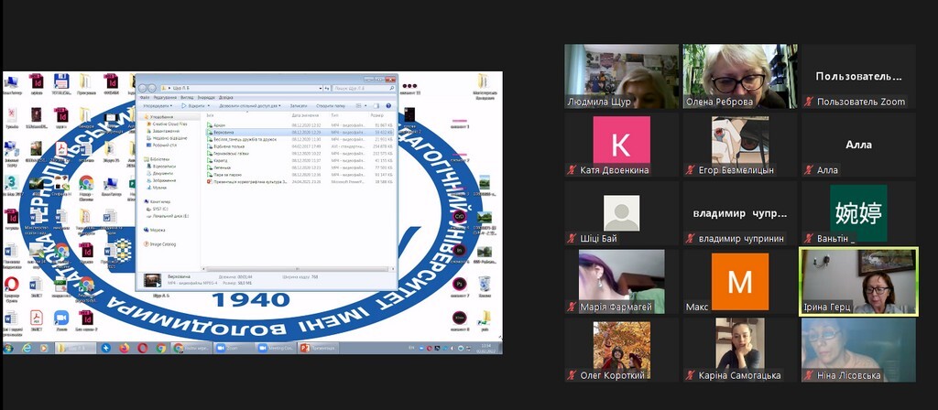Open the Знаряддя menu in Explorer
938x410 pixels.
tap(206, 97)
